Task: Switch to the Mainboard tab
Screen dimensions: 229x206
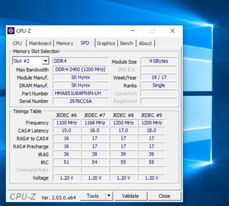Action: click(x=40, y=43)
